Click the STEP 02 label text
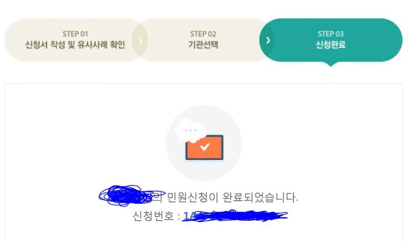Viewport: 408px width, 241px height. [x=203, y=34]
